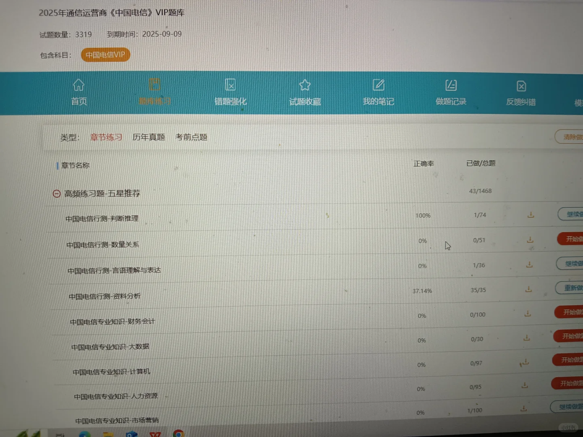This screenshot has width=583, height=437.
Task: Click the 中国电信VIP subject tag
Action: (x=105, y=55)
